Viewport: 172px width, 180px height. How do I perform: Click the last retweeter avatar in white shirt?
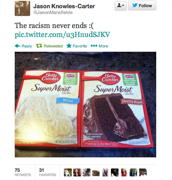143,172
